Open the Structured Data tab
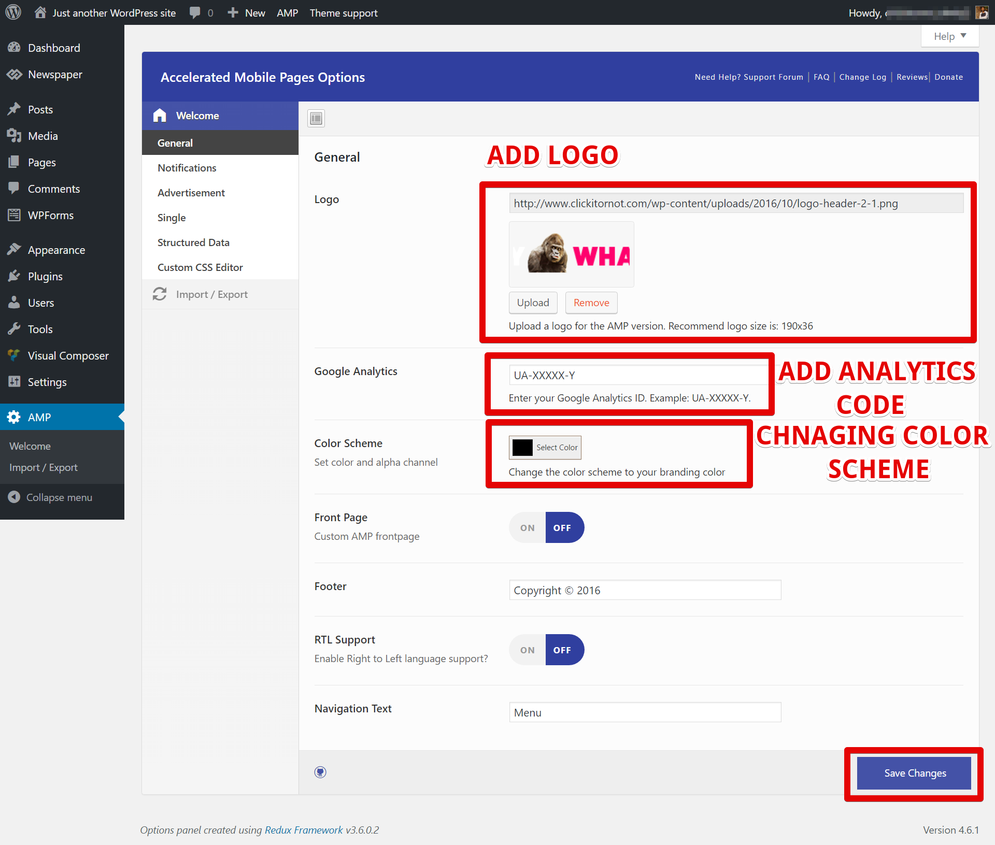Screen dimensions: 995x845 [220, 242]
